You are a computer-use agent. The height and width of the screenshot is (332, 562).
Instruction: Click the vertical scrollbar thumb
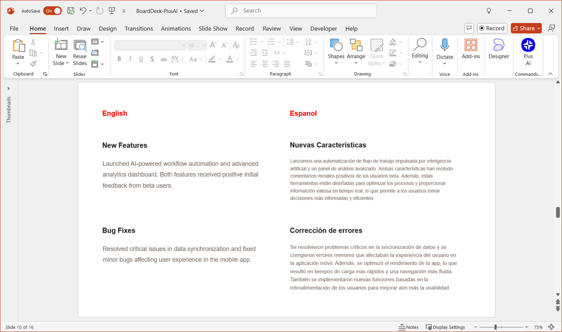[558, 212]
